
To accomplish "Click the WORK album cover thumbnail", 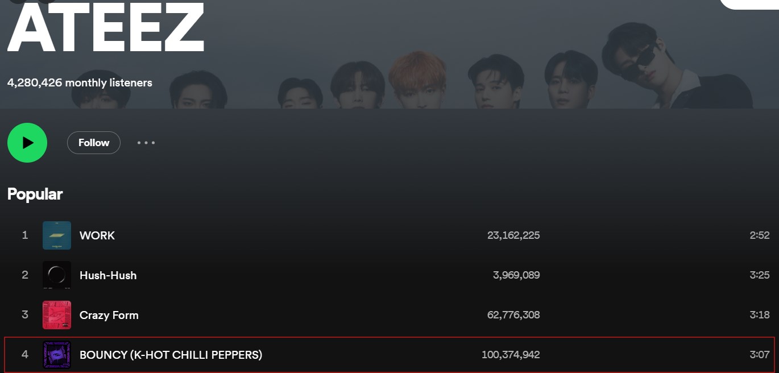I will coord(57,235).
